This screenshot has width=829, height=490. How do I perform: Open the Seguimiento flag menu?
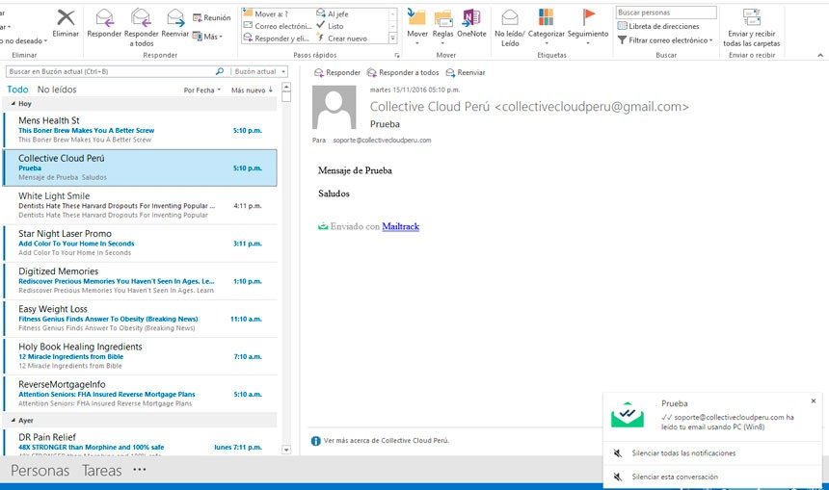(x=588, y=26)
